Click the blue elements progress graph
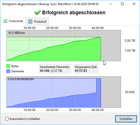This screenshot has height=125, width=140. tap(64, 92)
